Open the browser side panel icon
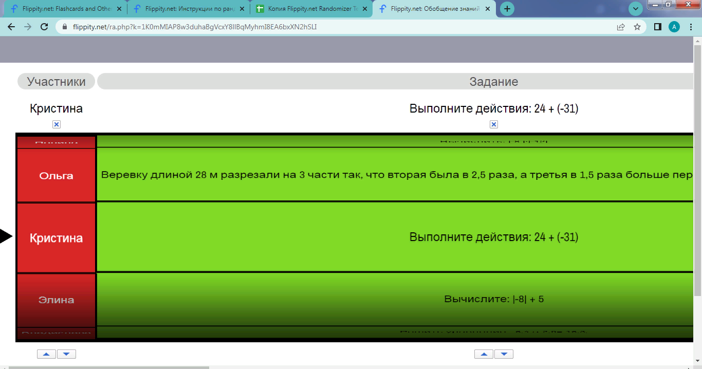Image resolution: width=702 pixels, height=369 pixels. [x=657, y=27]
